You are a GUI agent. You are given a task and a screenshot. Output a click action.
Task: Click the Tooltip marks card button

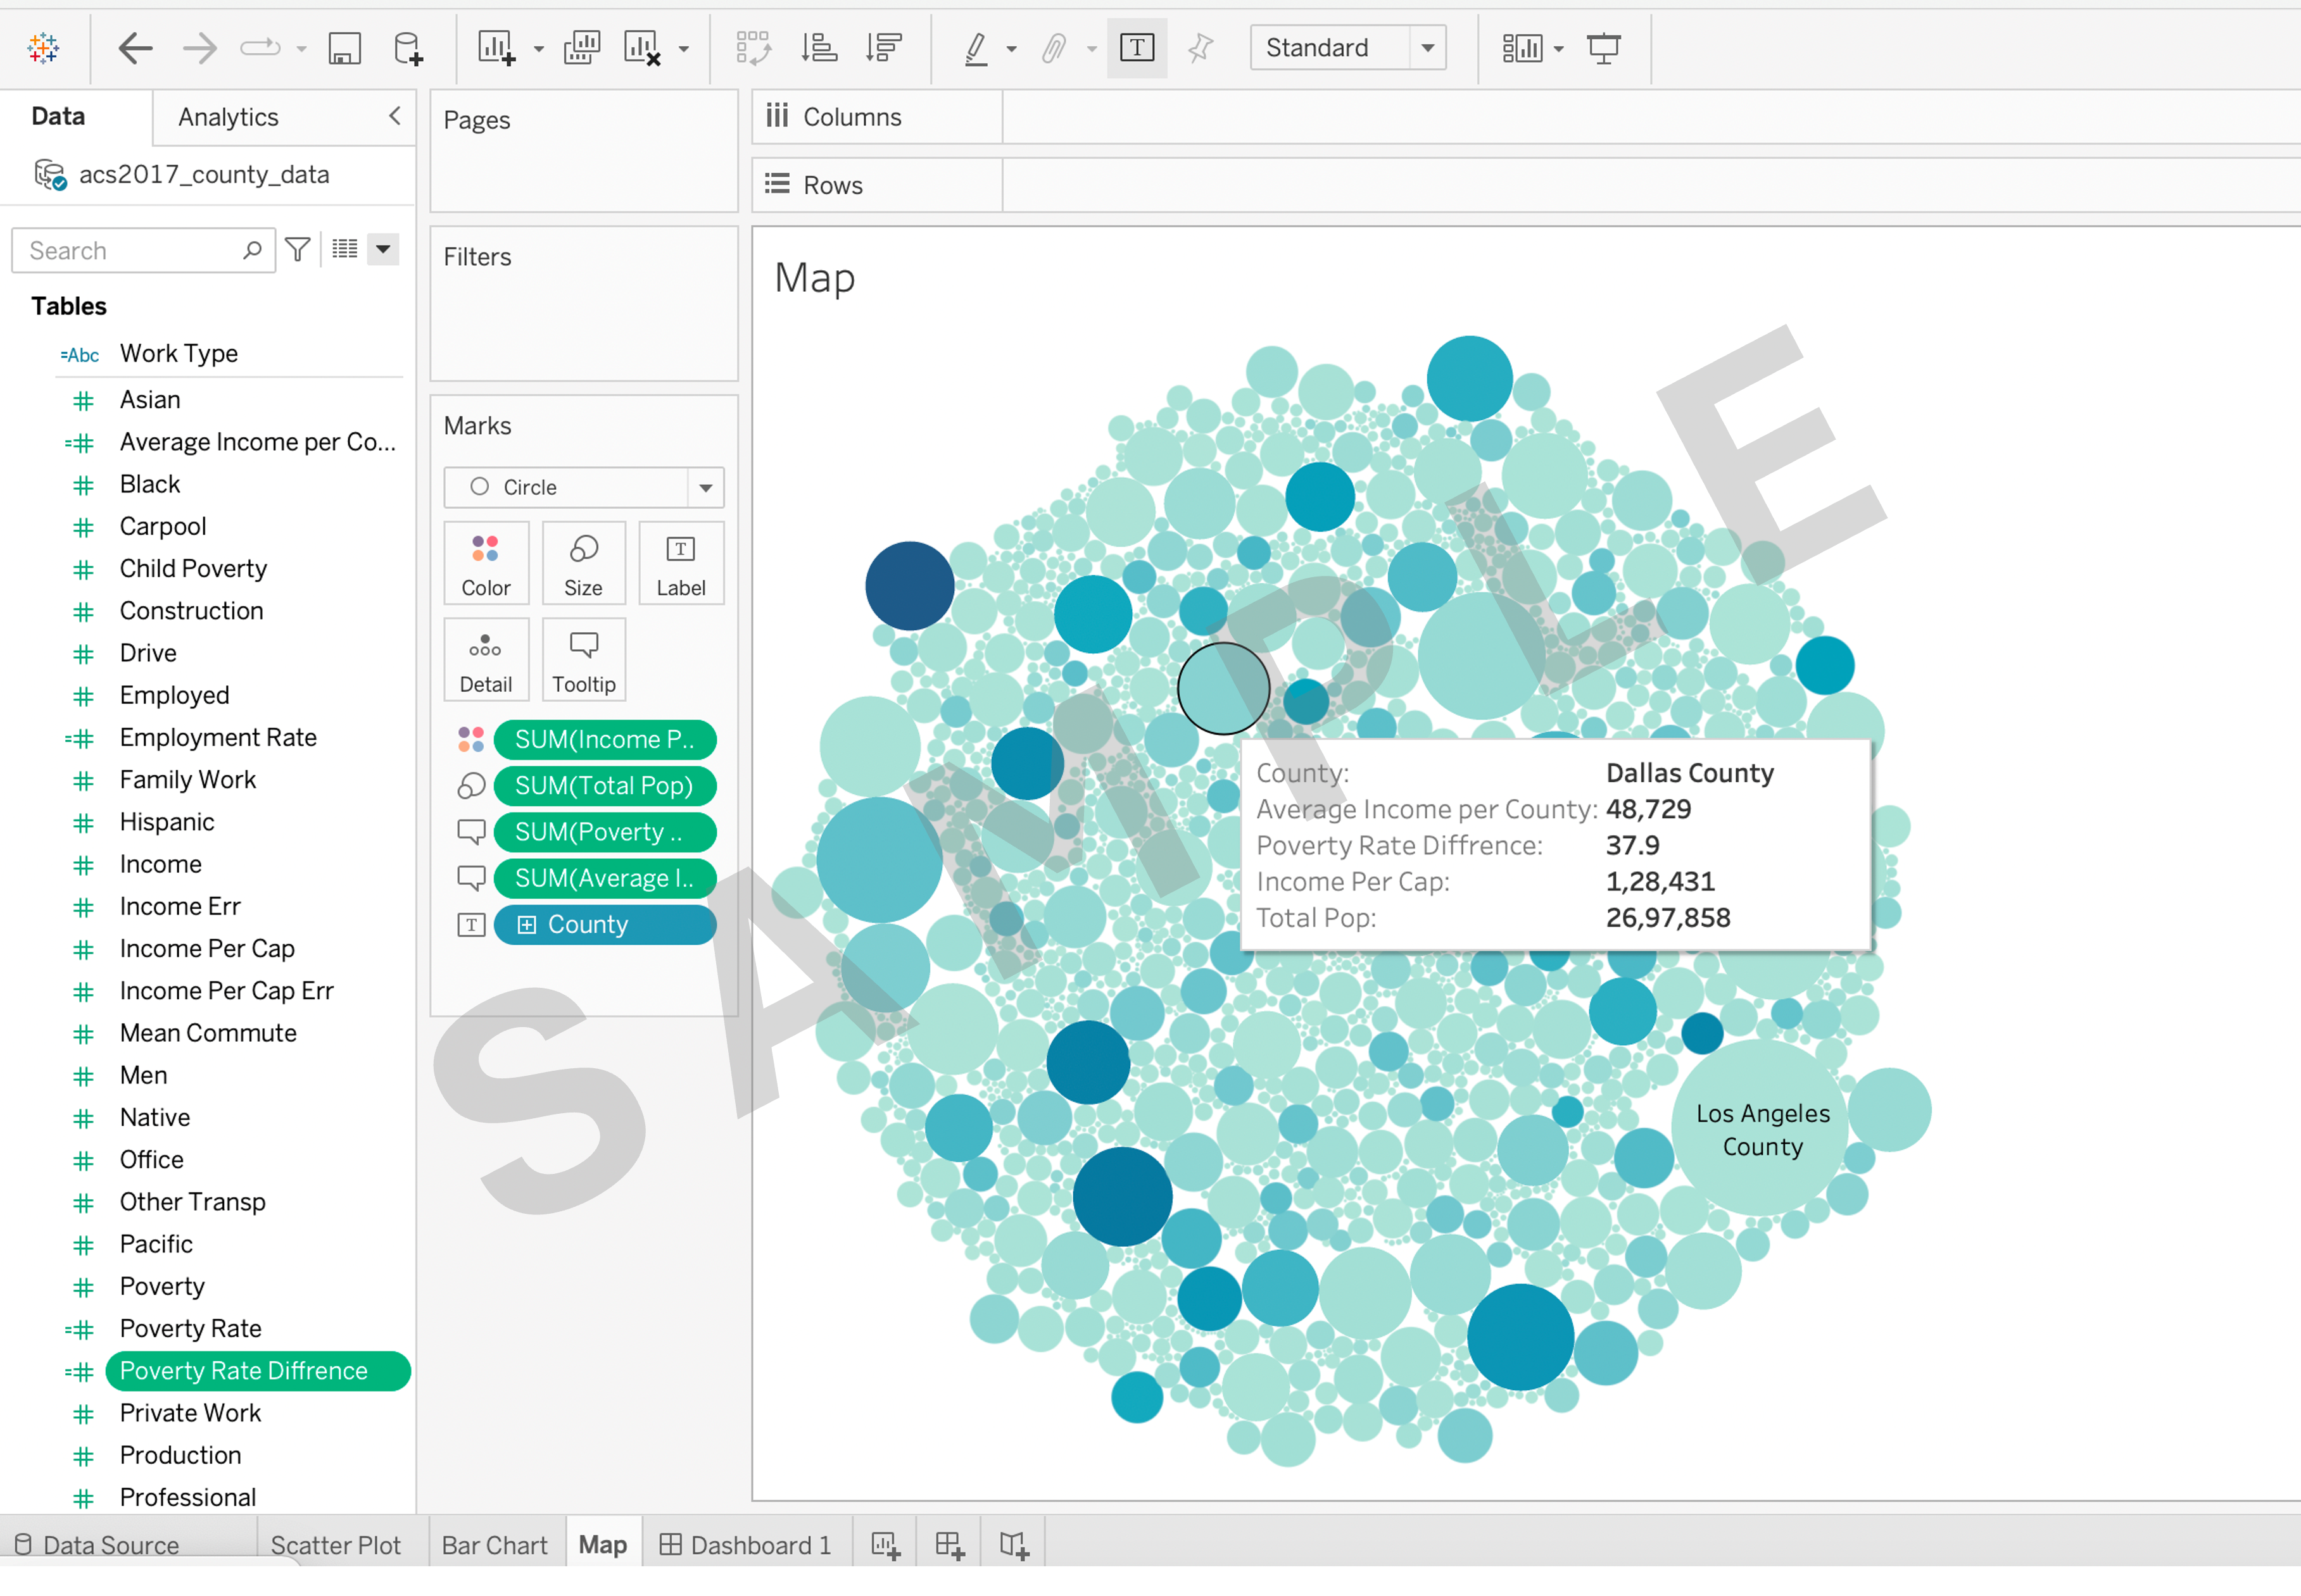coord(583,660)
